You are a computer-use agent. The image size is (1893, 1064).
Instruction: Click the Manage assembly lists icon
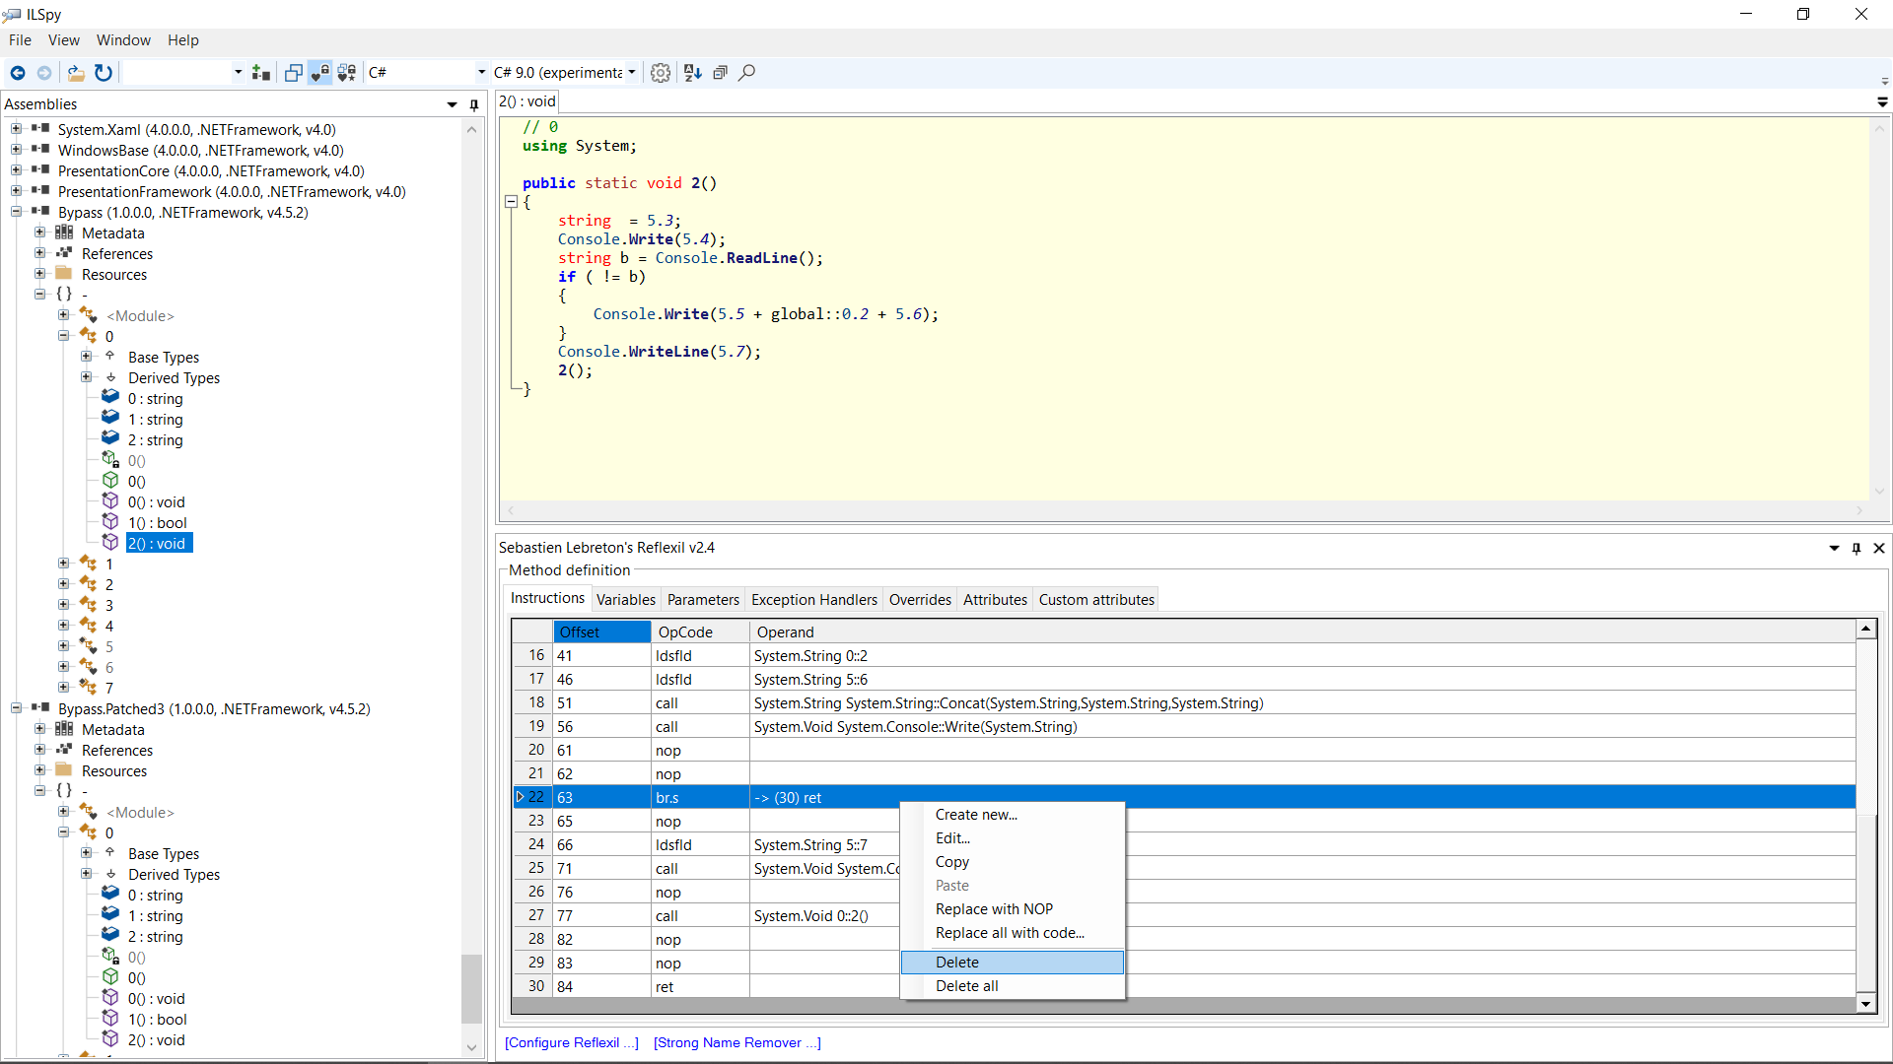click(x=260, y=73)
